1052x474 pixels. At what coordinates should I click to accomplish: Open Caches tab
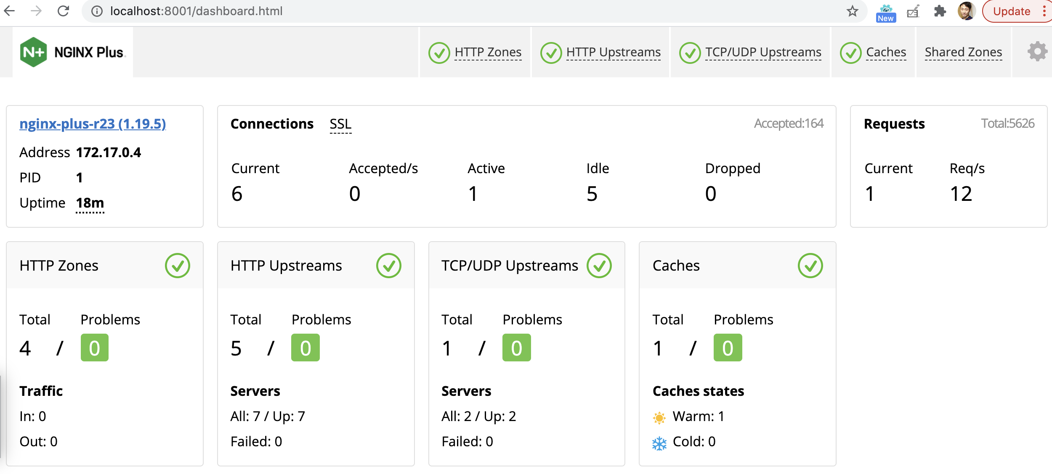pos(886,53)
